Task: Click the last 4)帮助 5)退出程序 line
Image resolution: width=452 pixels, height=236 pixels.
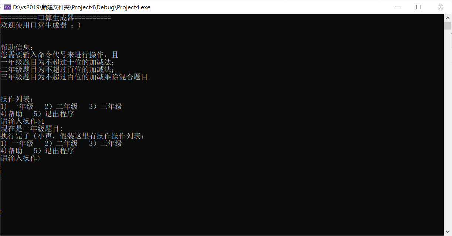Action: [37, 151]
